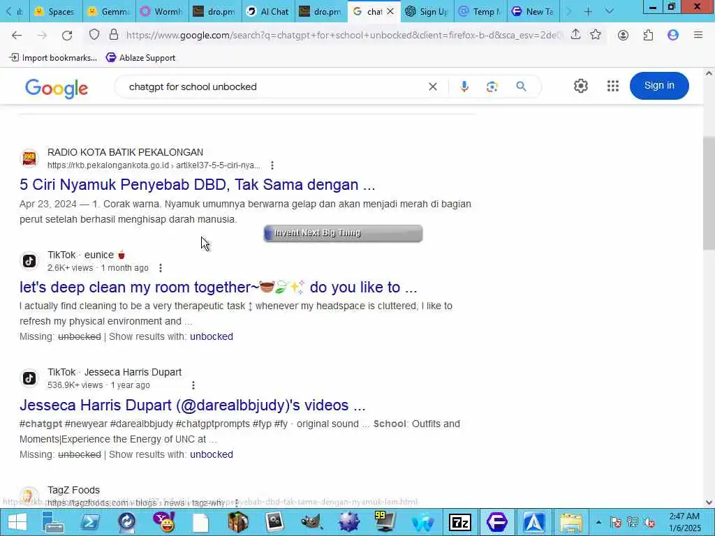Switch to the New Tab tab
The image size is (715, 536).
tap(533, 11)
